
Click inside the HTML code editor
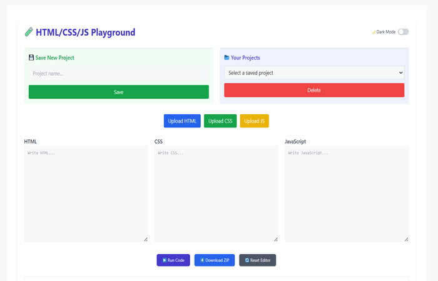click(x=86, y=194)
